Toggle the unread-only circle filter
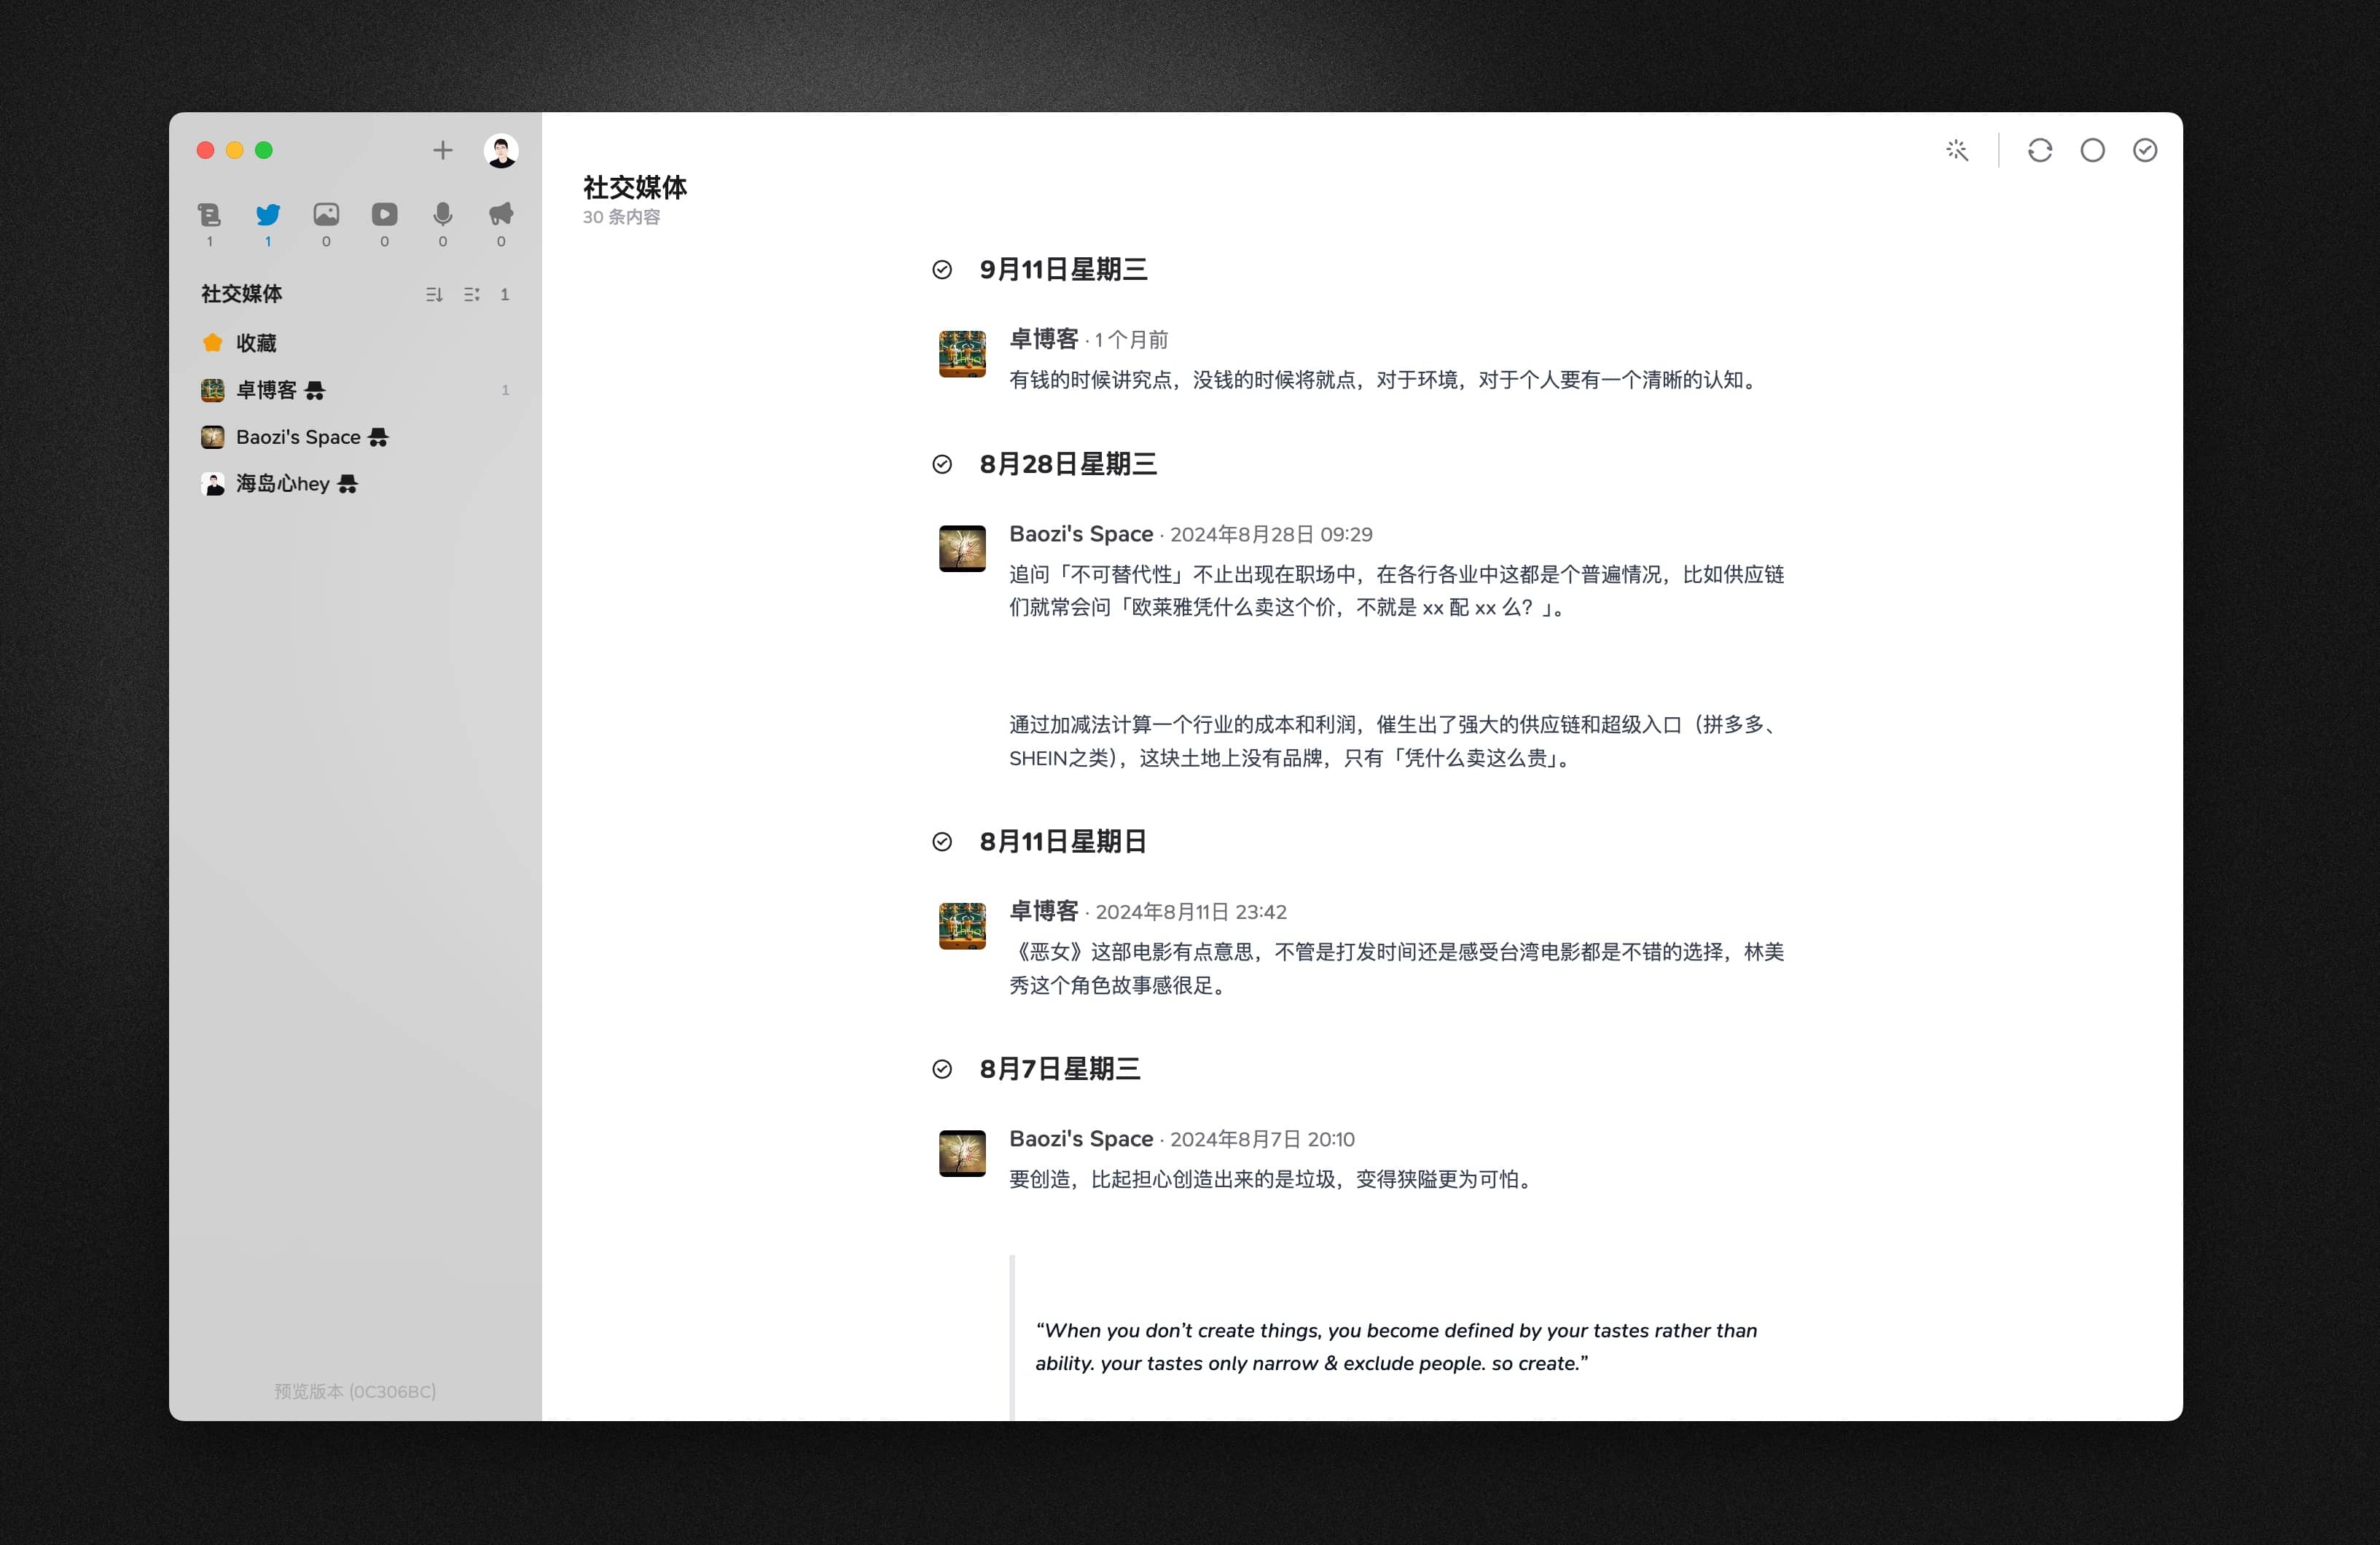Viewport: 2380px width, 1545px height. (x=2092, y=150)
